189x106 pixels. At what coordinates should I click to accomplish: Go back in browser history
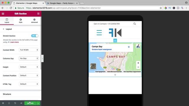pyautogui.click(x=3, y=8)
